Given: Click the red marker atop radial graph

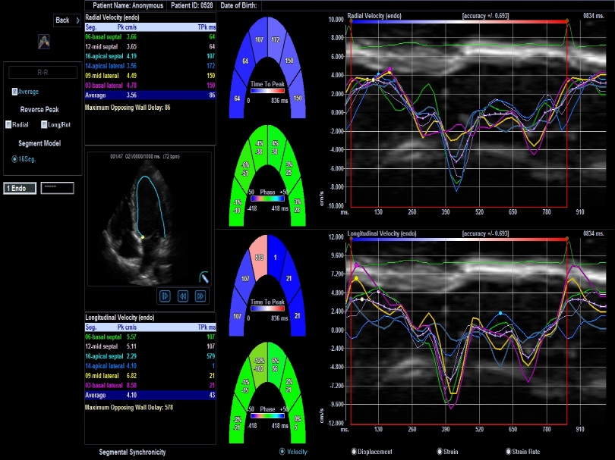Looking at the screenshot, I should coord(566,21).
